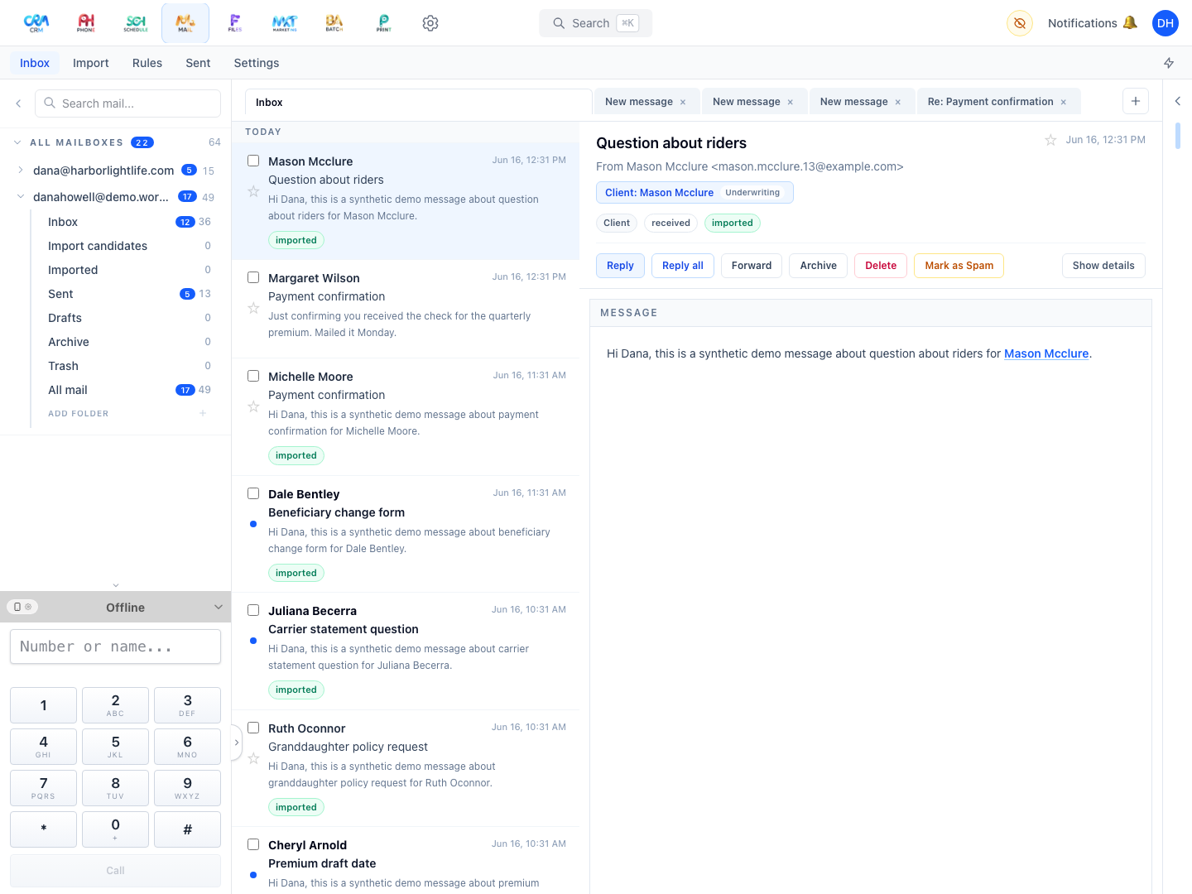Click the Client: Mason Mcclure chip
Viewport: 1192px width, 894px height.
[695, 193]
